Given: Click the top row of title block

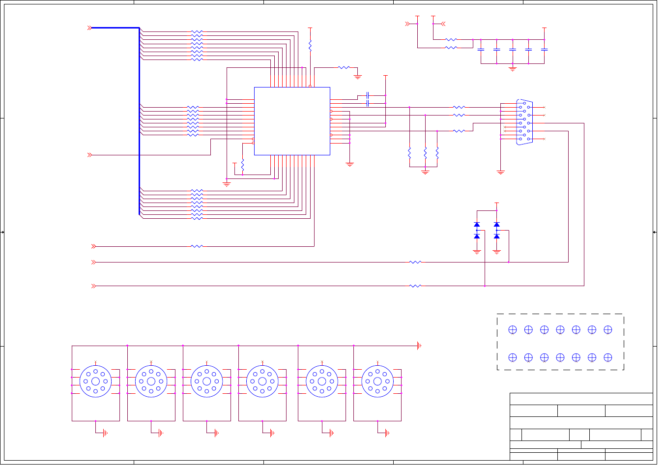Looking at the screenshot, I should coord(581,399).
